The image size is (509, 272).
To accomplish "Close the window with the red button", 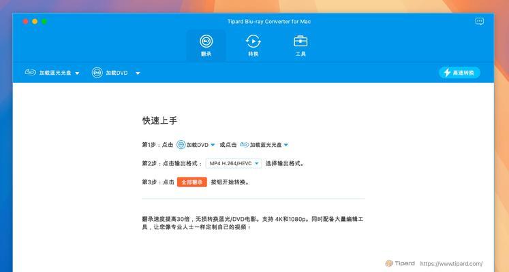I will point(25,21).
